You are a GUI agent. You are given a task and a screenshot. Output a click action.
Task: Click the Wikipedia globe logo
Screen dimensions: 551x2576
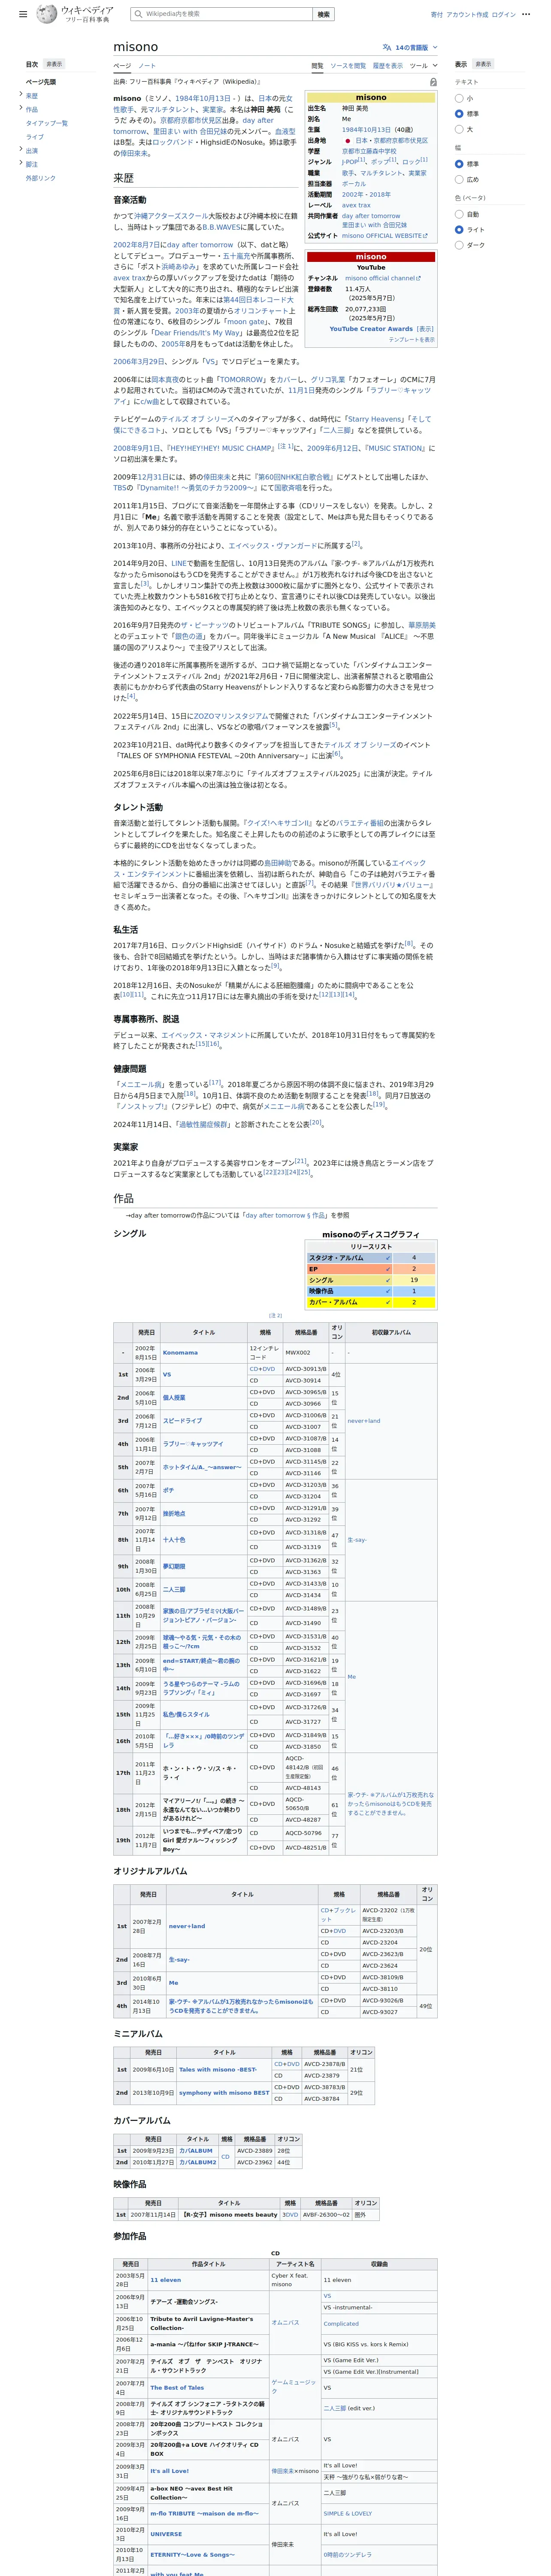(46, 14)
